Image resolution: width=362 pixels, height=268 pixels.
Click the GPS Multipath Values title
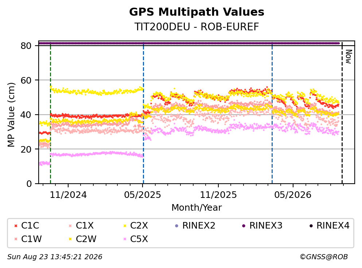(197, 12)
